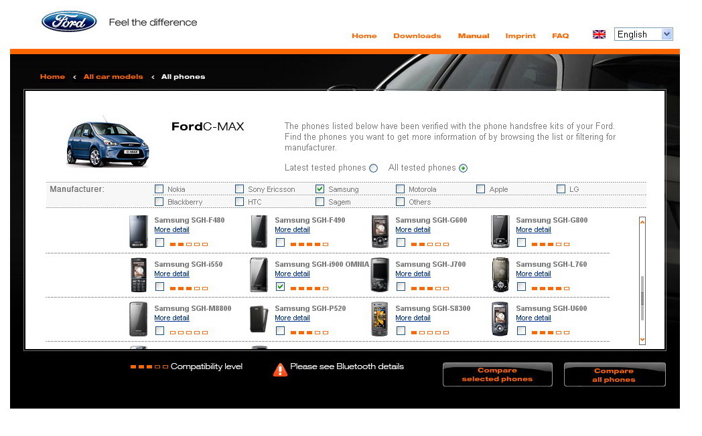The height and width of the screenshot is (436, 702).
Task: Click the All phones breadcrumb text
Action: (183, 77)
